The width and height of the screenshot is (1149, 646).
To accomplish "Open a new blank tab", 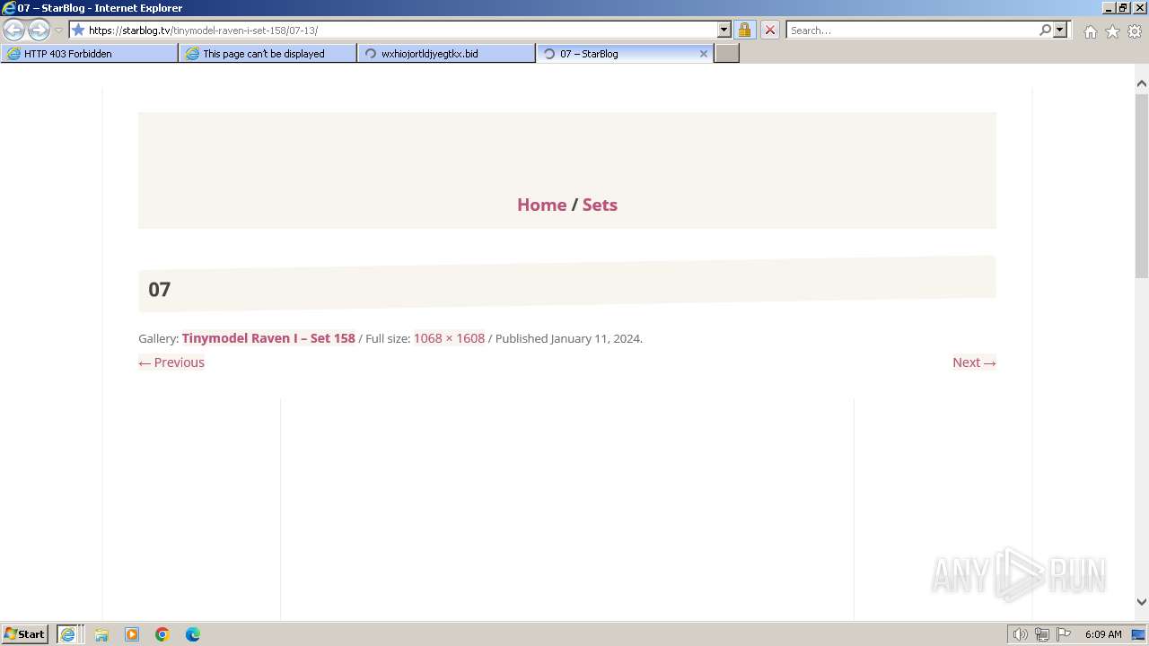I will (x=727, y=53).
